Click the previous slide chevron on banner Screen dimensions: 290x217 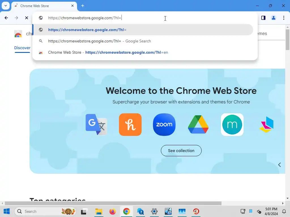click(280, 165)
